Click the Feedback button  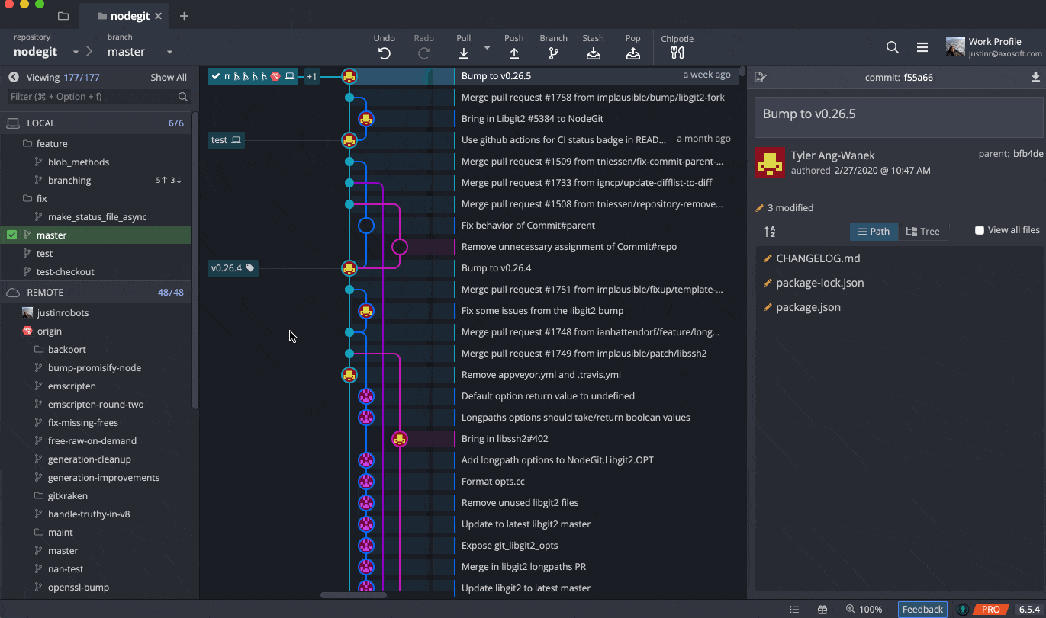pyautogui.click(x=923, y=610)
